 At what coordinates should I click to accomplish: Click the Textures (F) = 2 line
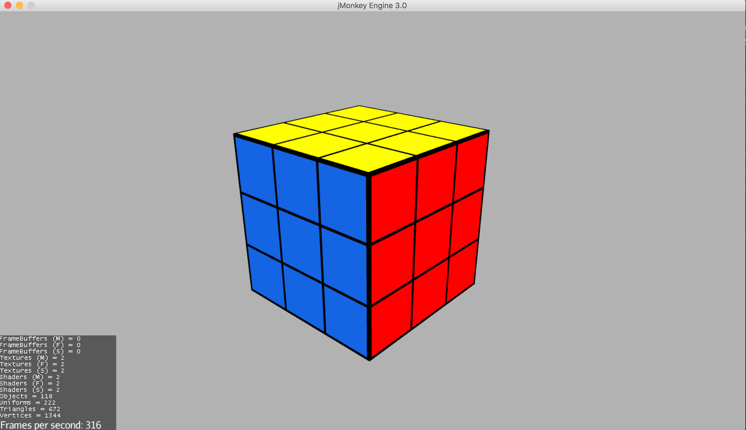(x=32, y=364)
